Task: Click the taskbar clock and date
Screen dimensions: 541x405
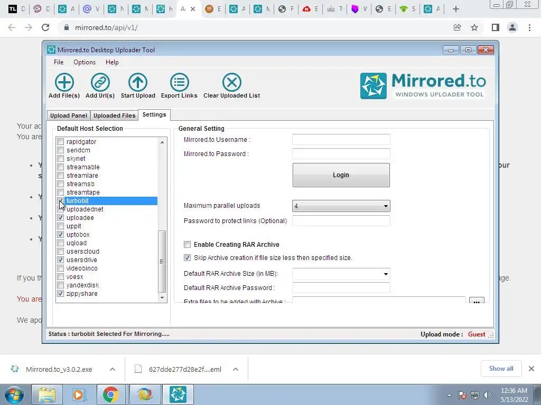Action: click(514, 395)
